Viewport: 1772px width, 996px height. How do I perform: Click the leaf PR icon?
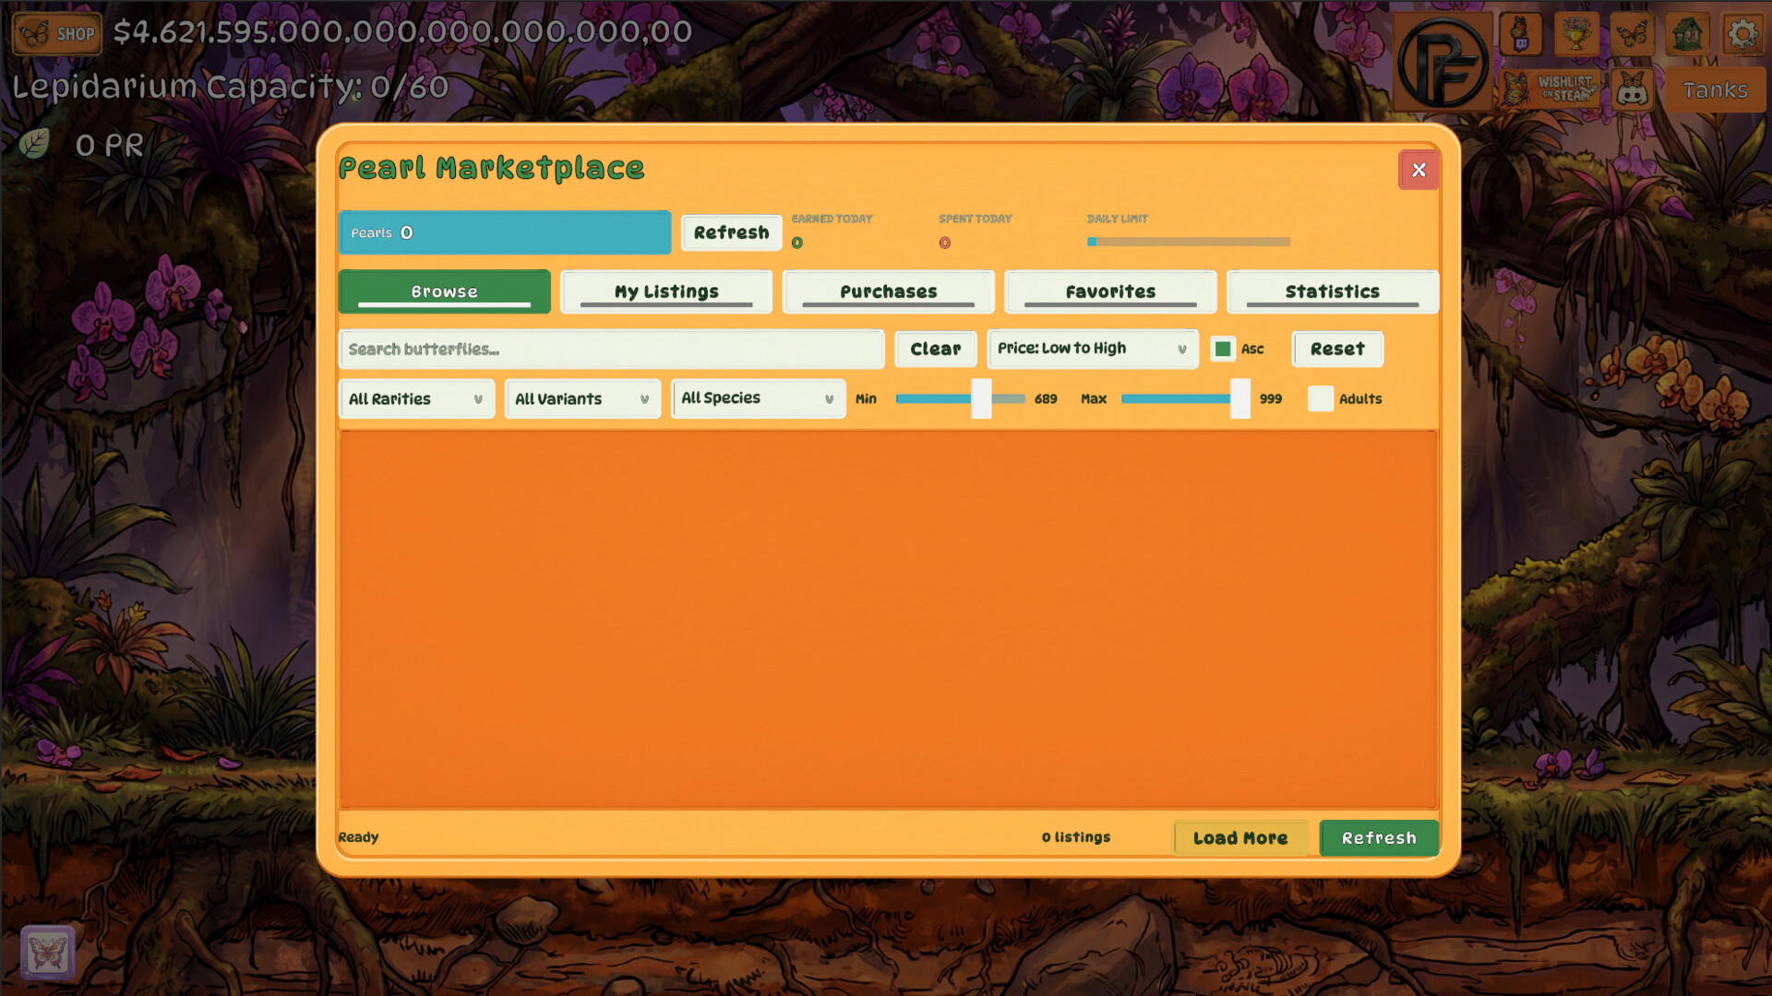point(35,144)
